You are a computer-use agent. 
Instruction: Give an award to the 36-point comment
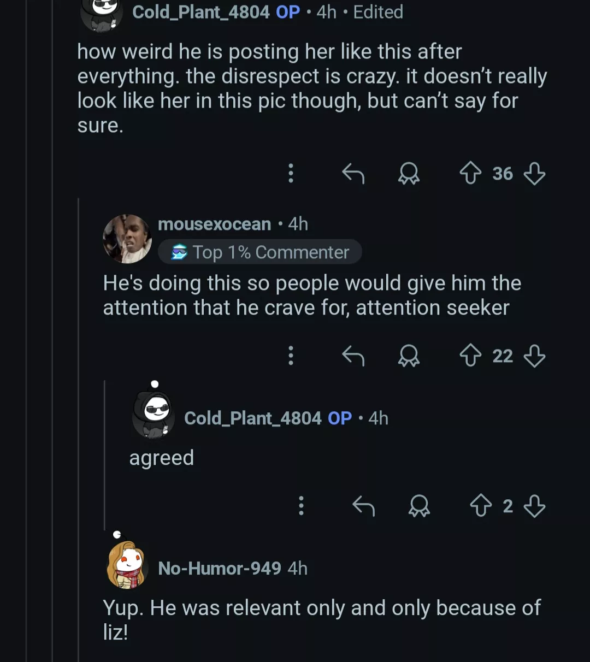coord(409,174)
